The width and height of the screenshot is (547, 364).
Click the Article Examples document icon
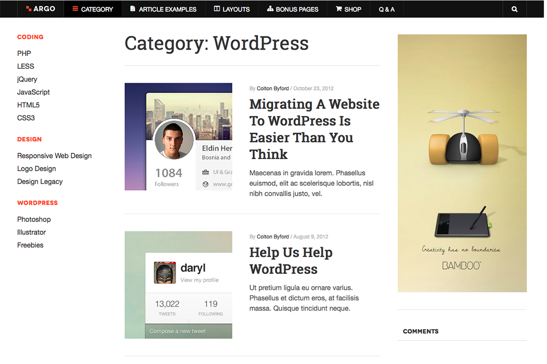pos(133,8)
